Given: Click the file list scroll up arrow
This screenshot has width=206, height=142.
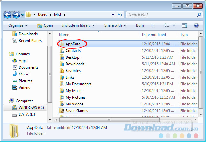Looking at the screenshot, I should [x=201, y=34].
